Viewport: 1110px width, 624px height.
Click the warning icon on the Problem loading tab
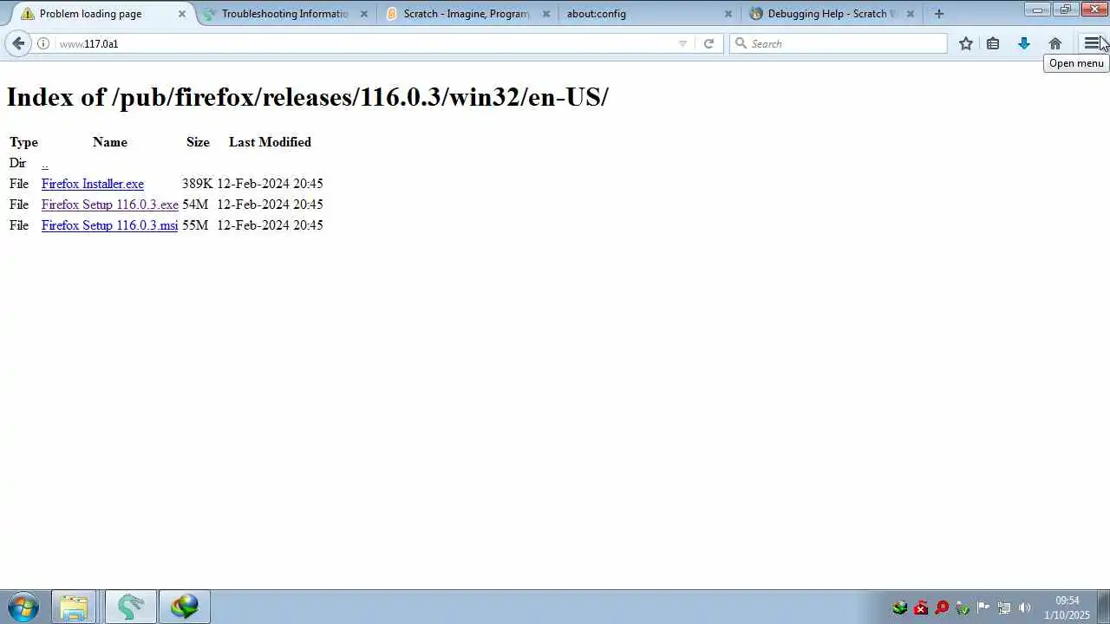click(x=28, y=14)
